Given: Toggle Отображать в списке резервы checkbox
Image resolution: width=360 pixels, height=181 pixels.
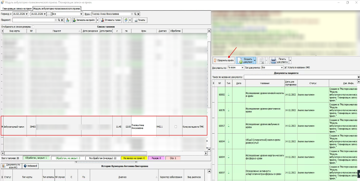Looking at the screenshot, I should [33, 27].
